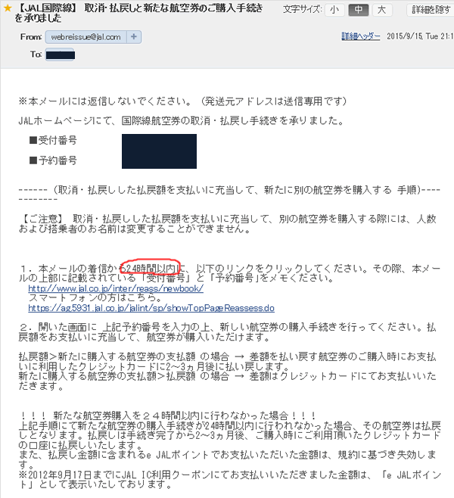Set font size to 小 (small)
Image resolution: width=454 pixels, height=498 pixels.
coord(334,10)
